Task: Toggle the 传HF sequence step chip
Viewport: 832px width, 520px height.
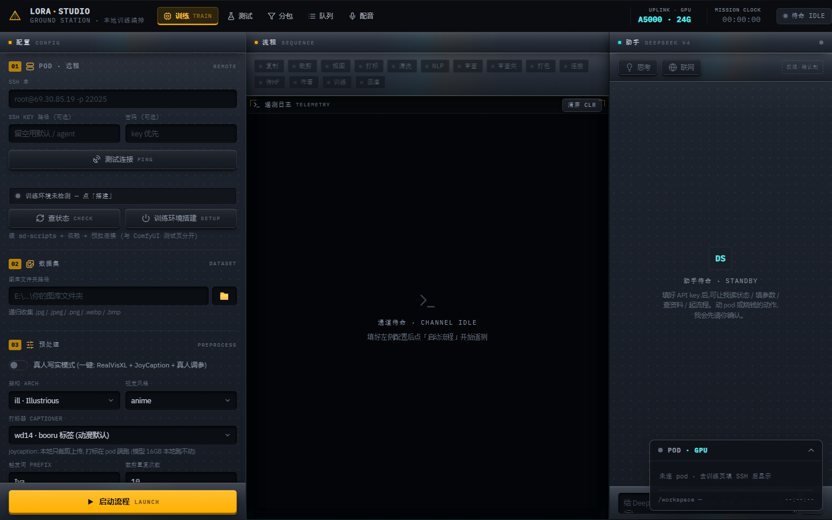Action: coord(269,82)
